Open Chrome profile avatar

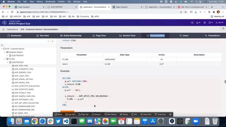click(218, 12)
